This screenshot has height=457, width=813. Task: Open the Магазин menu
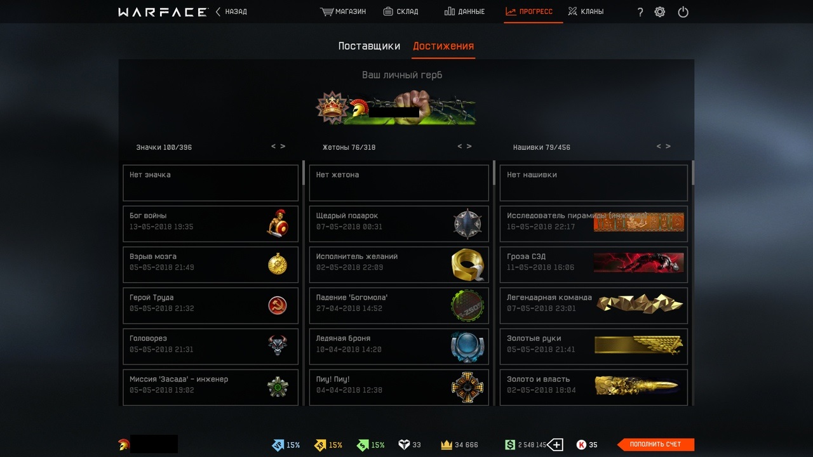coord(343,11)
